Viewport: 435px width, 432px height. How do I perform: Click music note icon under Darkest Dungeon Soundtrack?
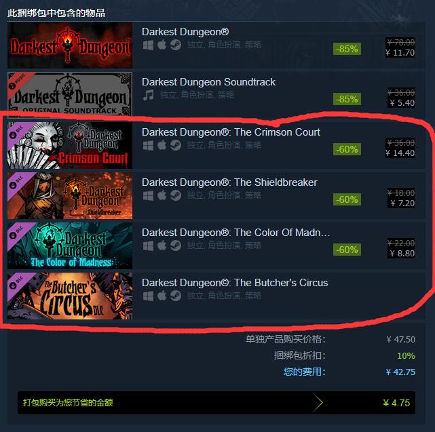(149, 95)
